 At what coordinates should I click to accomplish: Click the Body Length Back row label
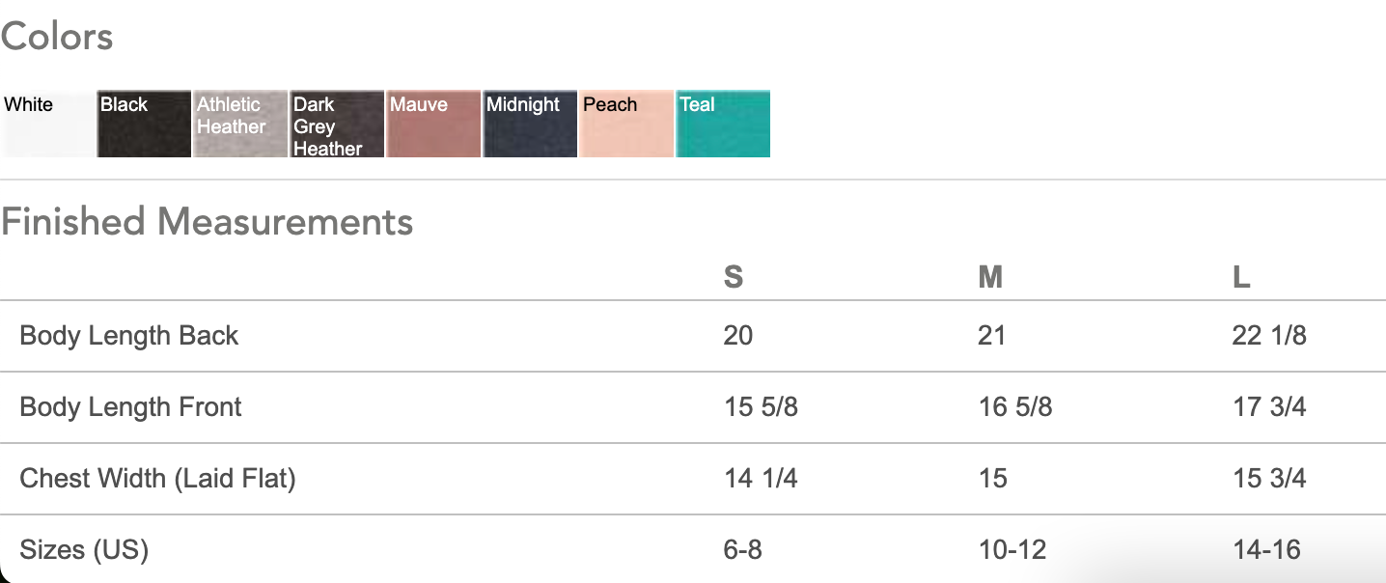(x=129, y=336)
